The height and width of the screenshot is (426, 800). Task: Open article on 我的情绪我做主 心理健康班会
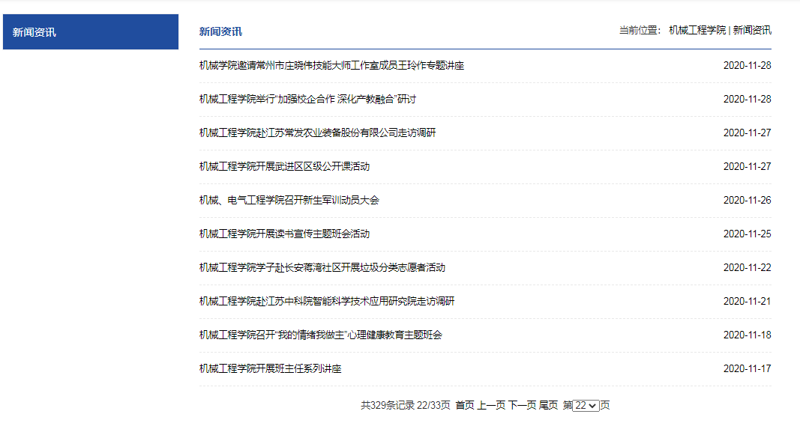tap(320, 335)
